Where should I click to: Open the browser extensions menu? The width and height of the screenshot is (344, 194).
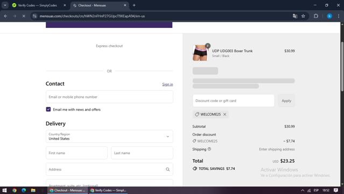pyautogui.click(x=316, y=16)
